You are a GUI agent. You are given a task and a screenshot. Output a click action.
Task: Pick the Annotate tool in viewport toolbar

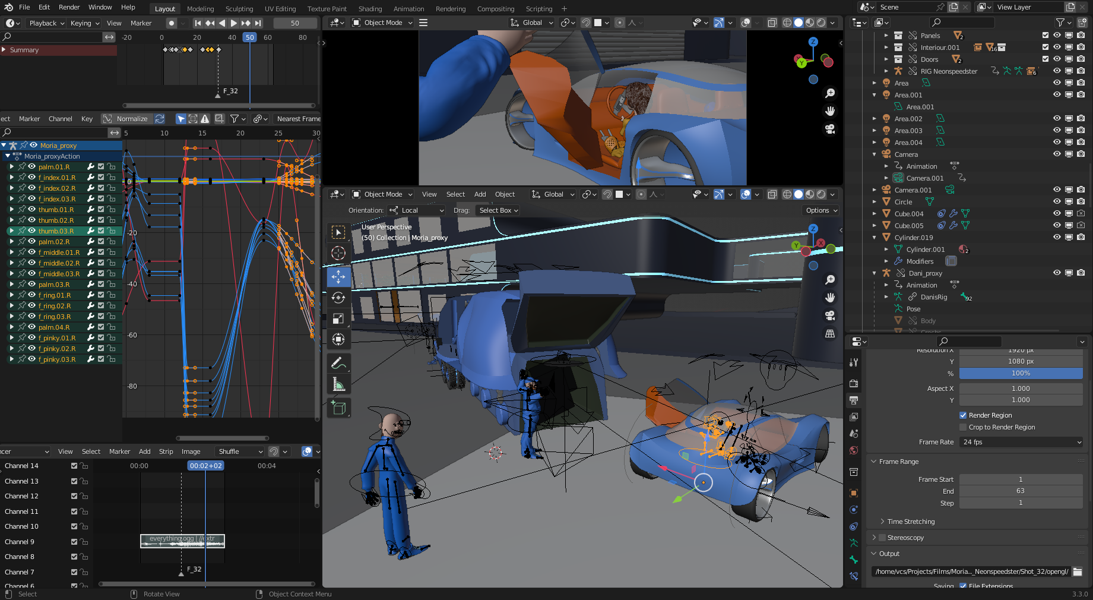click(x=338, y=364)
